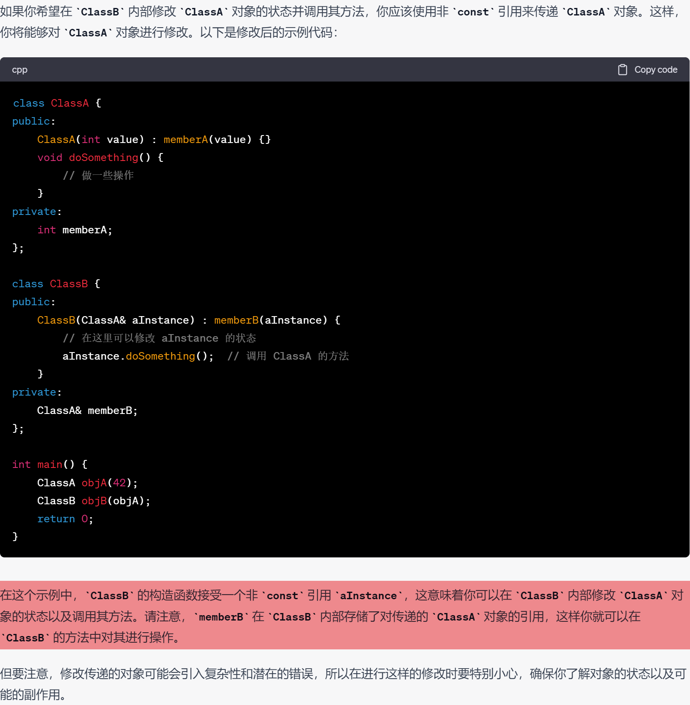
Task: Click the comment '// 做一些操作'
Action: point(98,176)
